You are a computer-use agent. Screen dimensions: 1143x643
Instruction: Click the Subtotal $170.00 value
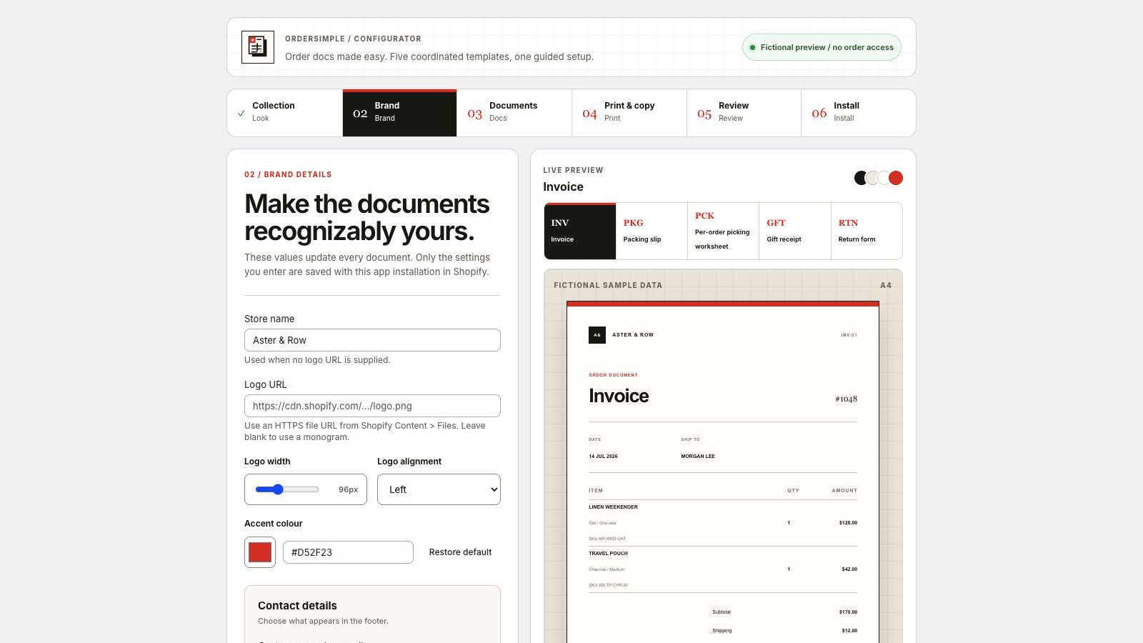pos(848,612)
